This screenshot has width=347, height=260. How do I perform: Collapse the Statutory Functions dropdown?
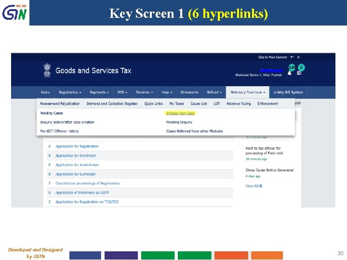[248, 92]
